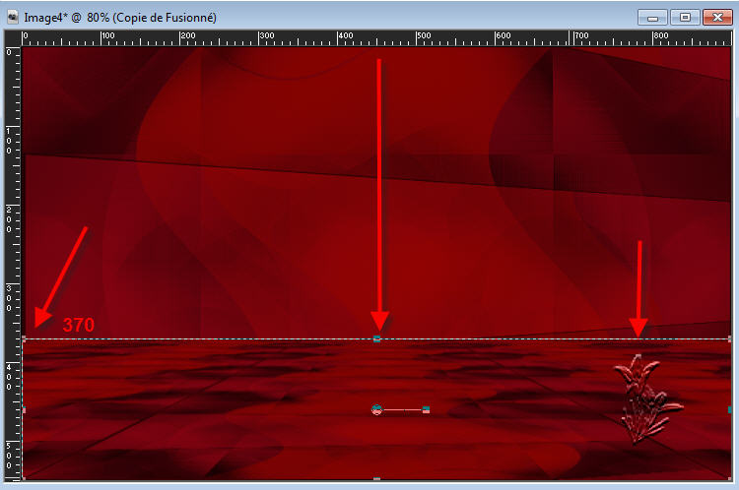Minimize the Image4 document window
Screen dimensions: 739x490
click(x=651, y=17)
